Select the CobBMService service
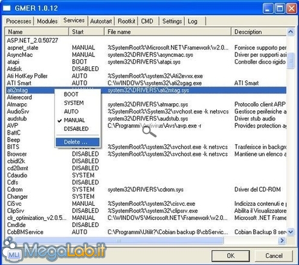299x265 pixels. [x=25, y=232]
